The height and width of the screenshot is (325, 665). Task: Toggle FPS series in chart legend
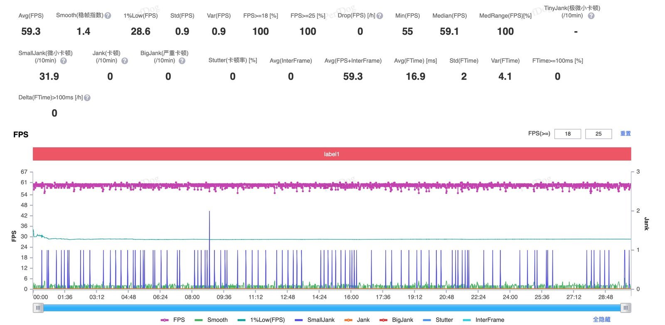pos(172,320)
